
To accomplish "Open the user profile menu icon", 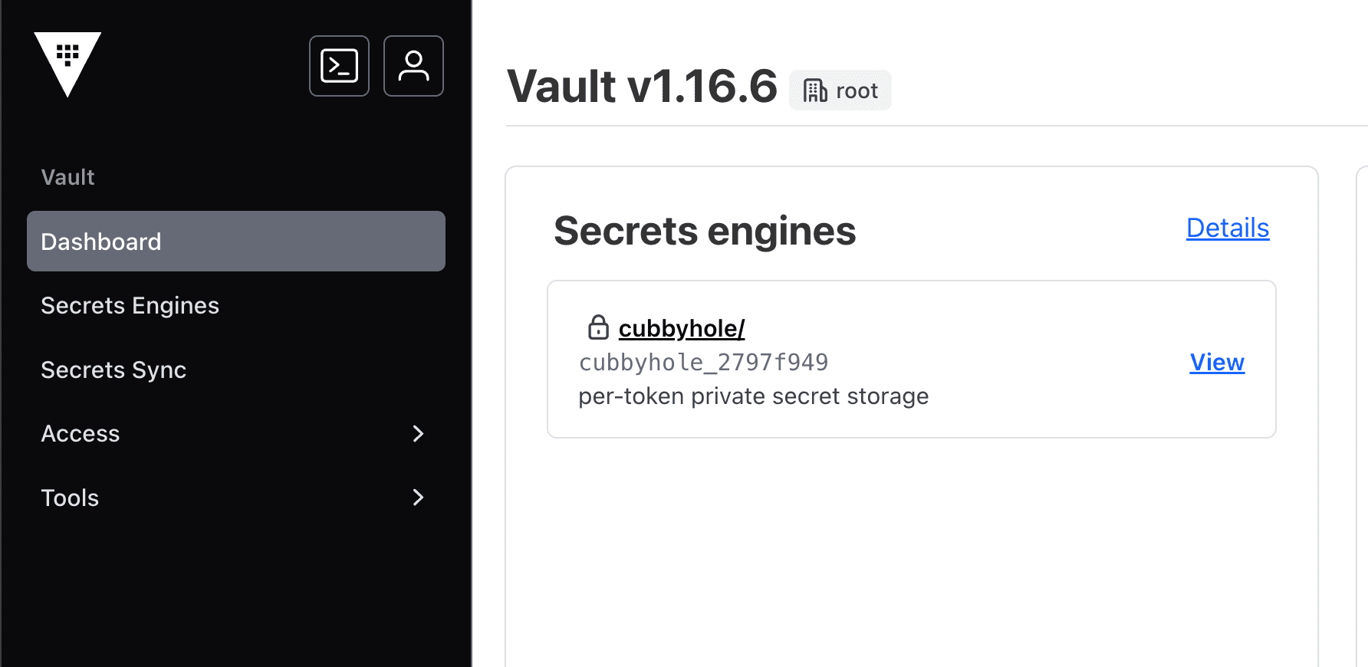I will (413, 66).
